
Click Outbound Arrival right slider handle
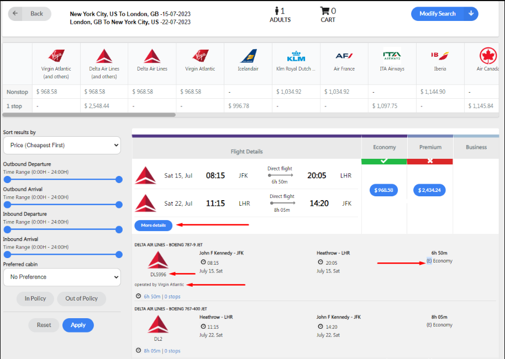click(x=119, y=205)
